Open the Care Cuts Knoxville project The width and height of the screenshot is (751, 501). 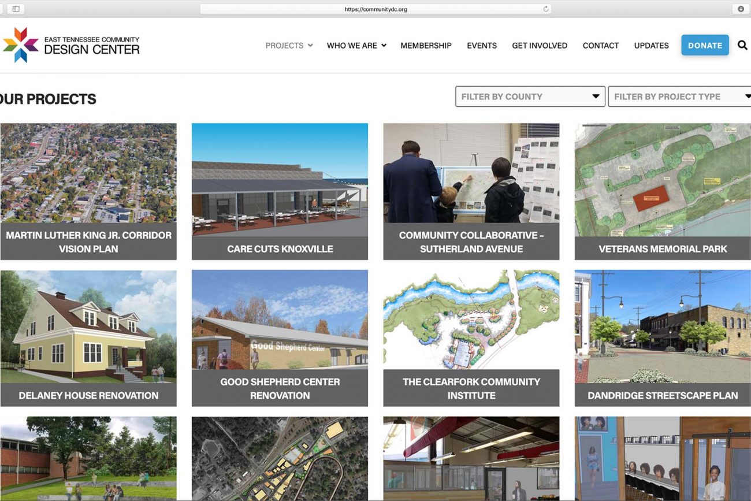[x=280, y=191]
